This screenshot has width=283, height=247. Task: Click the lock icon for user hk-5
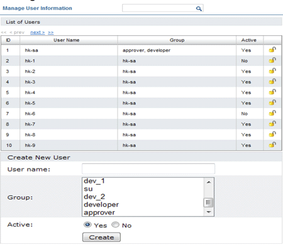(272, 102)
